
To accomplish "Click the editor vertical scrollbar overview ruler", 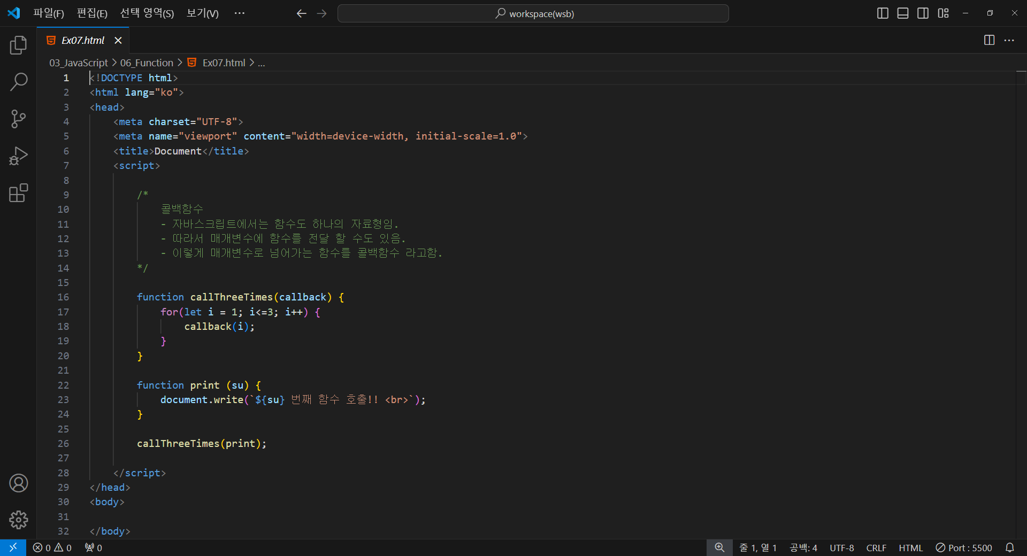I will click(1021, 305).
